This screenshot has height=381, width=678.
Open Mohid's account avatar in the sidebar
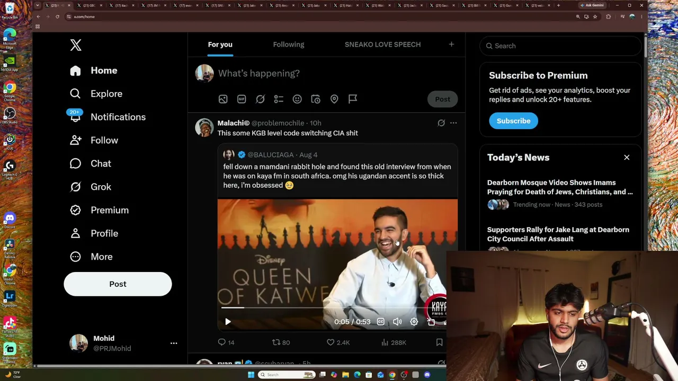78,343
